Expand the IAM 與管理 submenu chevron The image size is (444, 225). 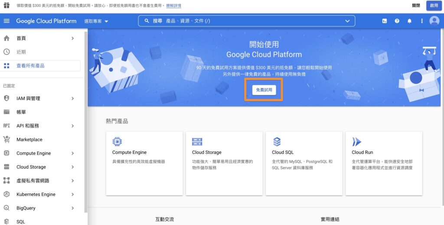(73, 98)
